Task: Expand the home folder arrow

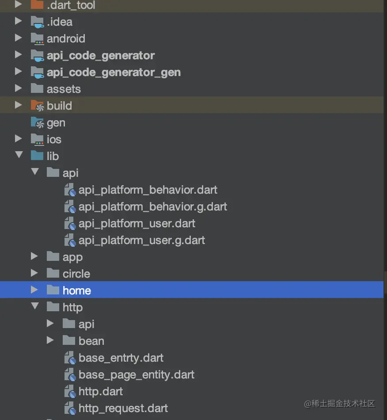Action: (x=34, y=290)
